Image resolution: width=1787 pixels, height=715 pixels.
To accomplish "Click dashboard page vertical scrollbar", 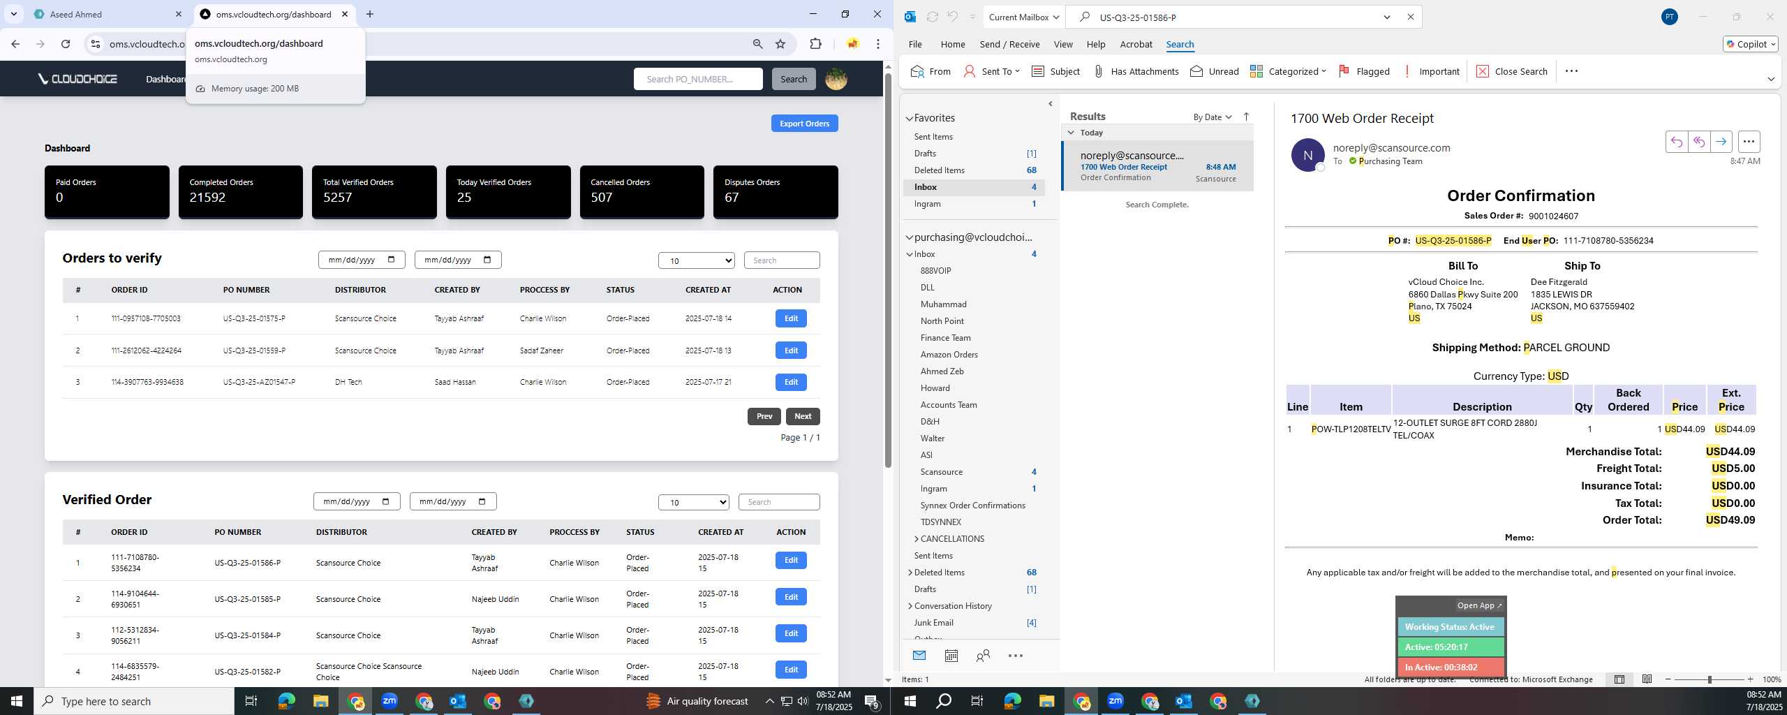I will point(888,270).
